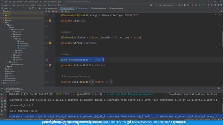Open the Run panel settings gear
The height and width of the screenshot is (125, 223).
[x=218, y=88]
